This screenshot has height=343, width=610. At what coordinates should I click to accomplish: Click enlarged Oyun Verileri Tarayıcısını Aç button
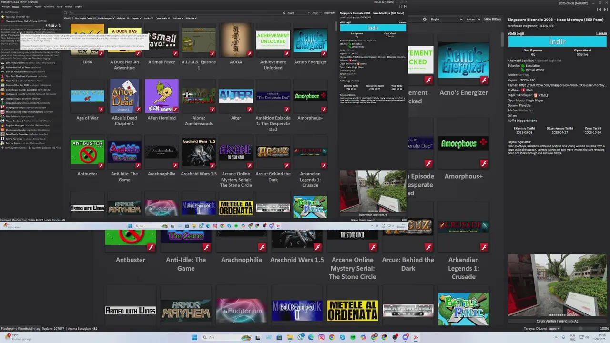(557, 321)
